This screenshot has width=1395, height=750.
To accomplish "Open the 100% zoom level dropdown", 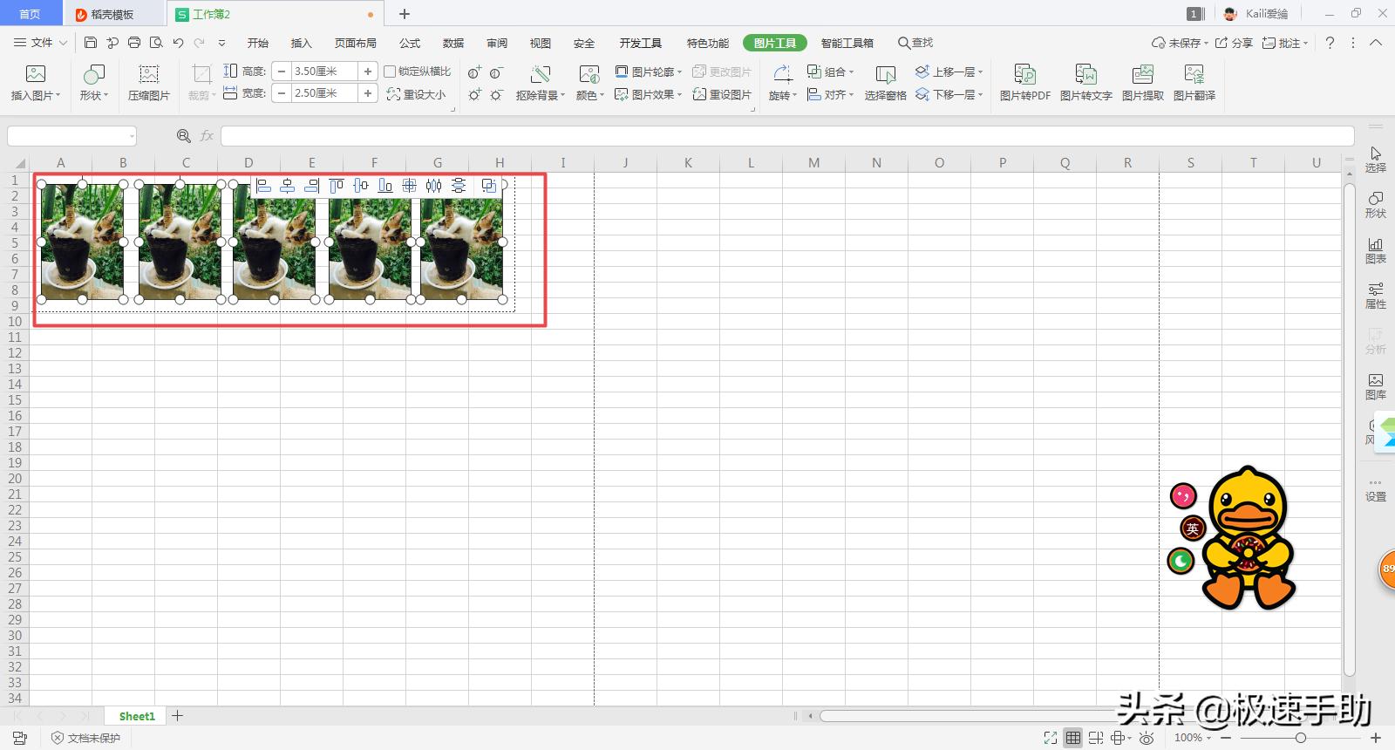I will coord(1192,738).
